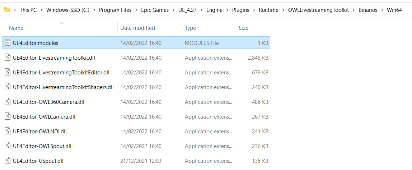Select UE4Editor-LivestreamingToolkitEditor.dll file name
The width and height of the screenshot is (412, 170).
61,72
